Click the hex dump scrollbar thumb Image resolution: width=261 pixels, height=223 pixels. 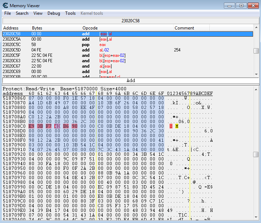(256, 154)
